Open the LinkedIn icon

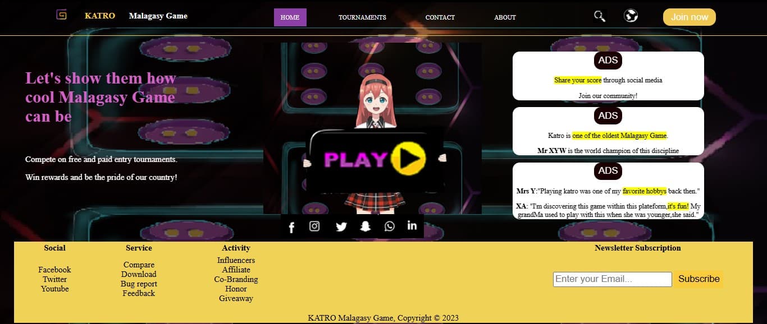pos(412,225)
